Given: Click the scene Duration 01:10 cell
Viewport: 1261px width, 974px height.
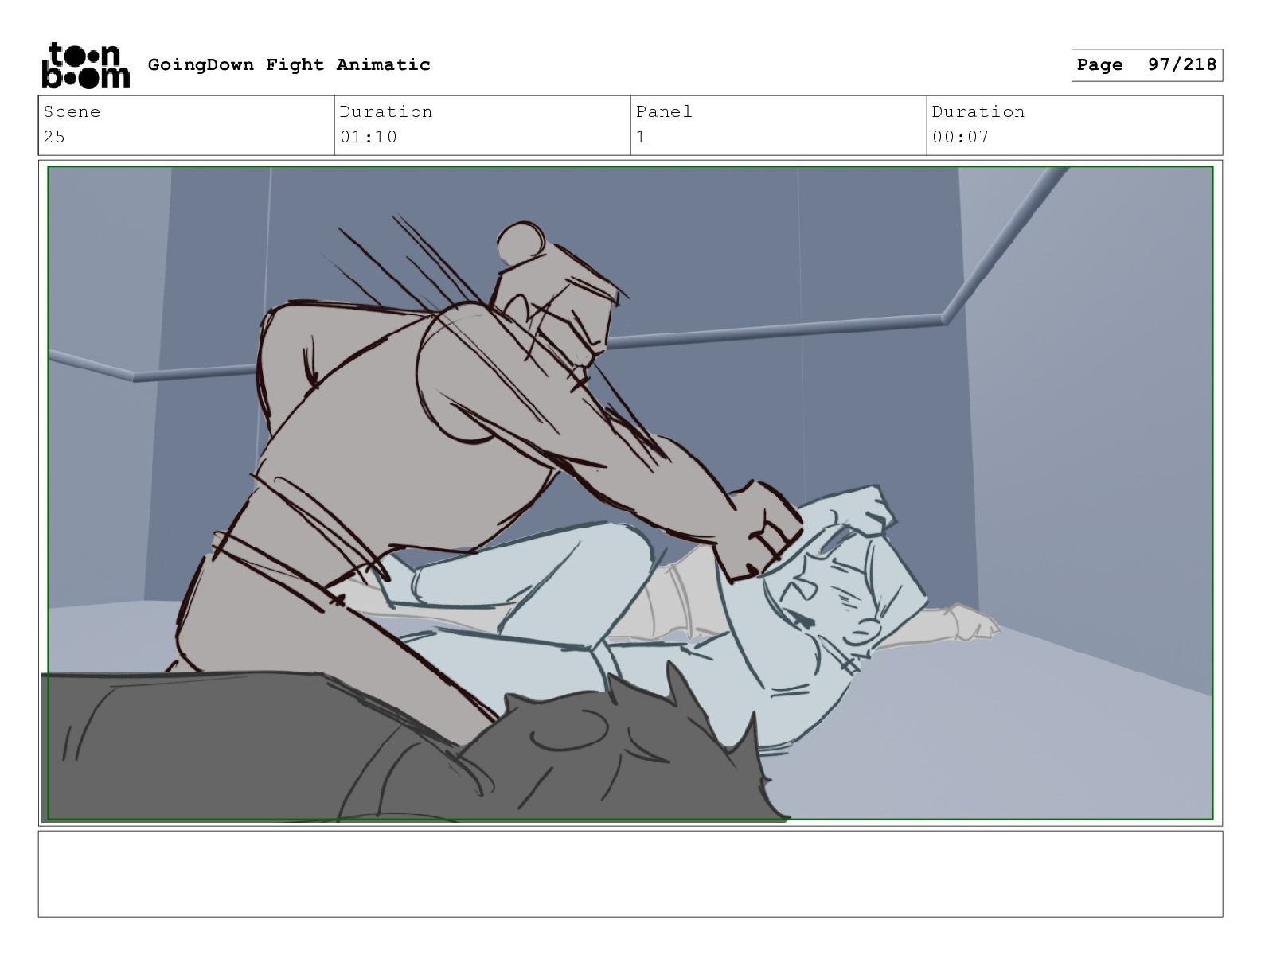Looking at the screenshot, I should (x=482, y=125).
